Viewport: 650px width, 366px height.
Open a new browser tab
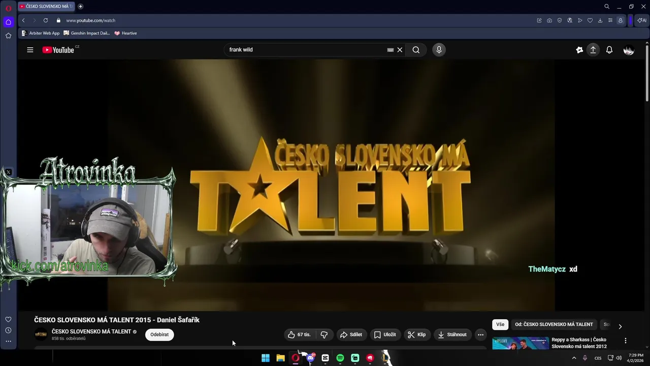point(80,7)
